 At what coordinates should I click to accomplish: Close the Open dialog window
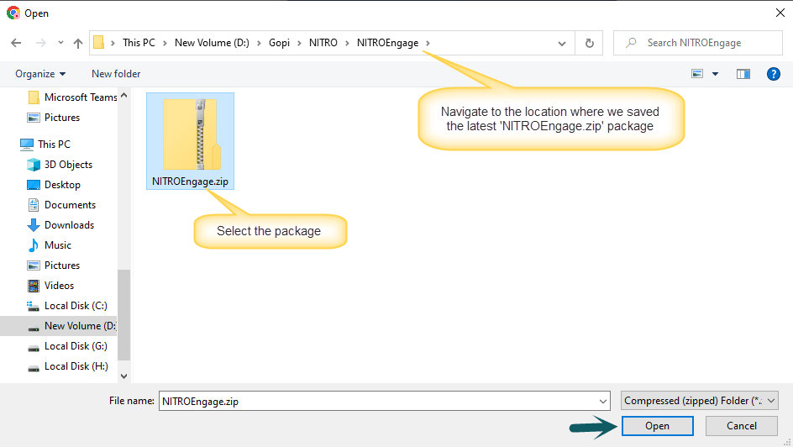point(780,13)
